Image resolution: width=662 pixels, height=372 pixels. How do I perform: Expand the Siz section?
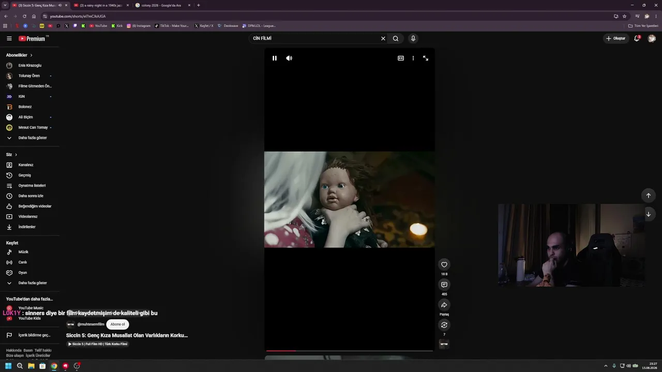coord(11,154)
